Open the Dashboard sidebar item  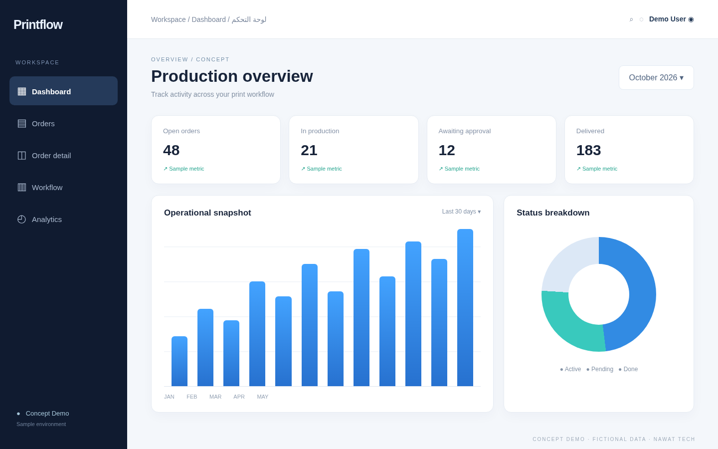point(64,91)
